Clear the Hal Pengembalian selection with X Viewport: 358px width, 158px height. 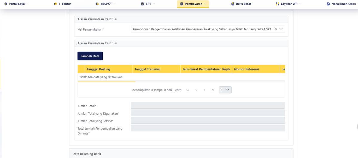tap(276, 29)
